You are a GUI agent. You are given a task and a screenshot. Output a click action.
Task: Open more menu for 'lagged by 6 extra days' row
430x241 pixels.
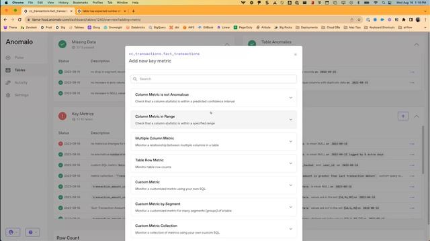(x=412, y=155)
